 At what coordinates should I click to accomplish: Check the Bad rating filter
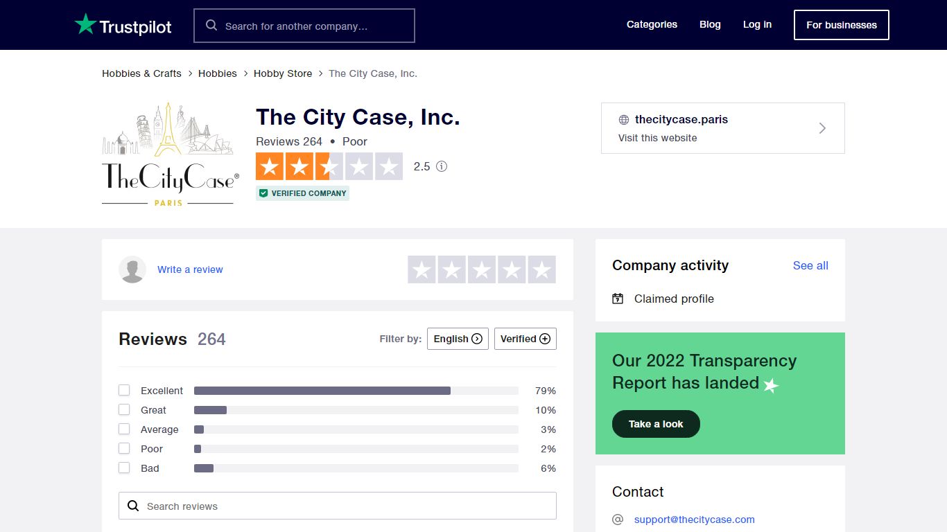124,468
